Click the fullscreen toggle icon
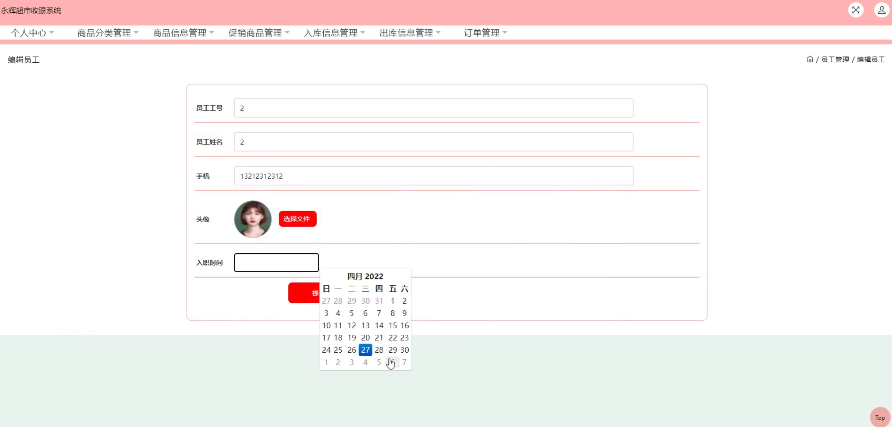Image resolution: width=892 pixels, height=427 pixels. [x=856, y=10]
